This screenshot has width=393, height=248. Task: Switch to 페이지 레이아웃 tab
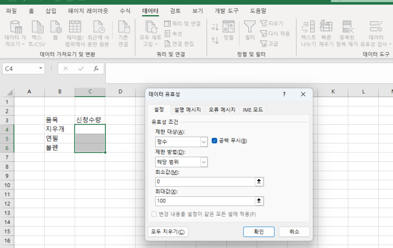tap(88, 11)
